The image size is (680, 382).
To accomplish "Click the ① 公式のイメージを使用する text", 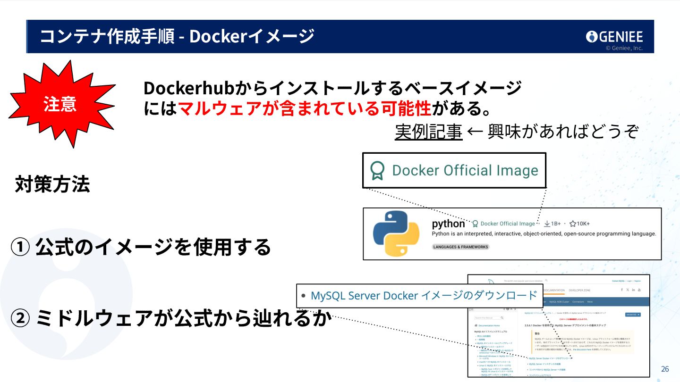I will [141, 247].
